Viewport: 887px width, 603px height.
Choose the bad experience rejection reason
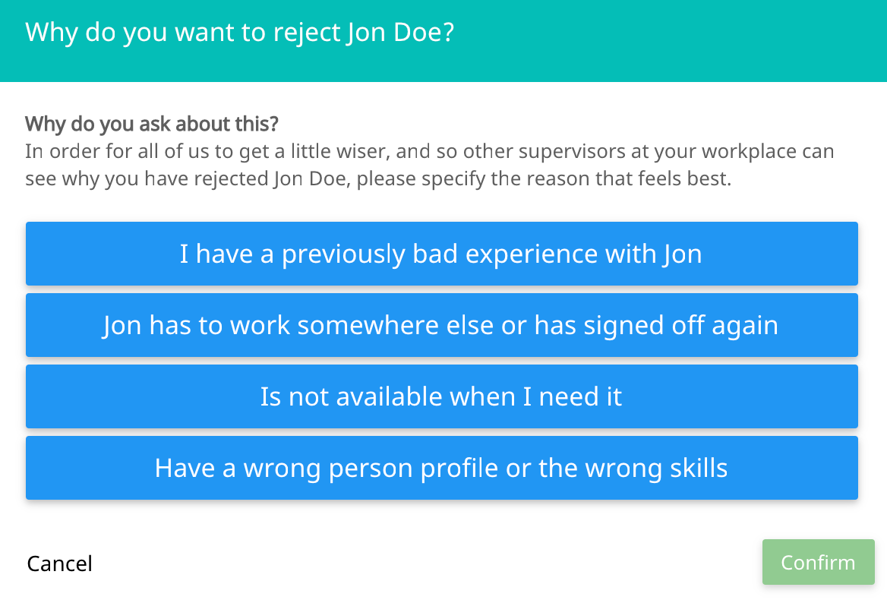442,254
